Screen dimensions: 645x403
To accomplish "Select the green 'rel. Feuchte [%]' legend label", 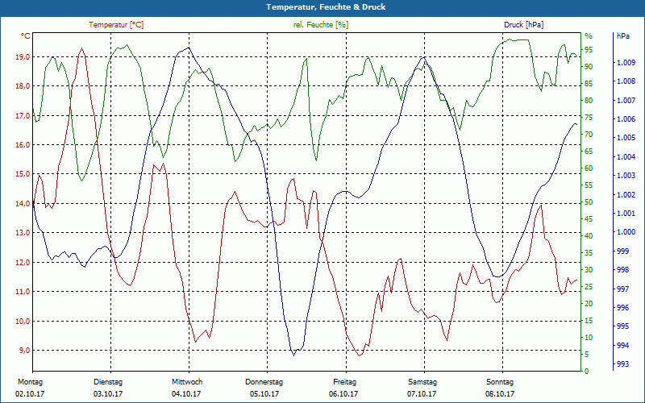I will [x=320, y=25].
